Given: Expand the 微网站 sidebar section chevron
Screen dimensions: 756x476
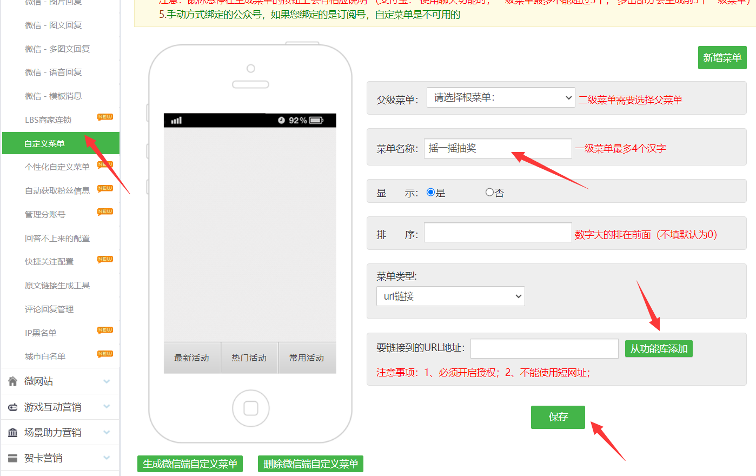Looking at the screenshot, I should [x=107, y=382].
